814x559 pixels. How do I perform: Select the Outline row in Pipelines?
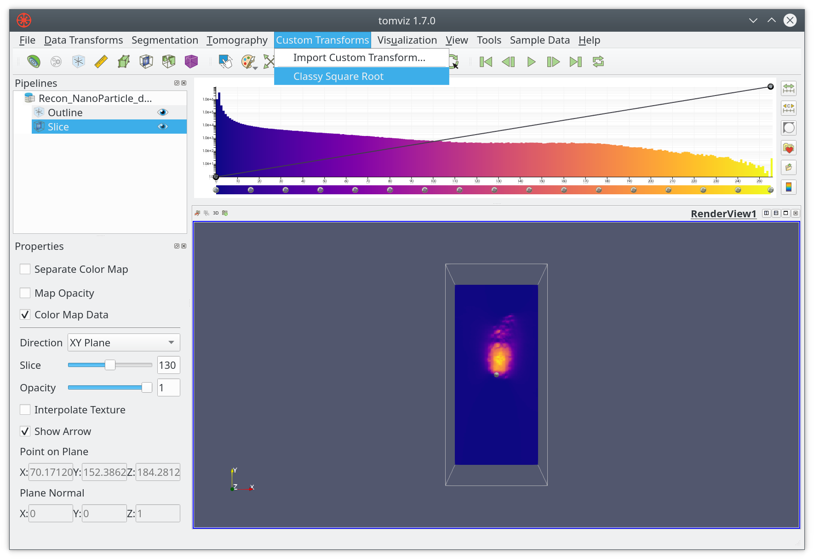(109, 113)
